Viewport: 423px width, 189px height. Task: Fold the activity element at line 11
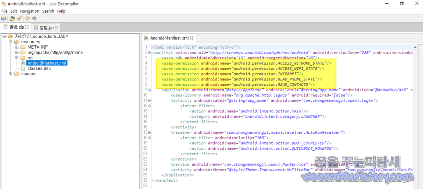point(149,101)
